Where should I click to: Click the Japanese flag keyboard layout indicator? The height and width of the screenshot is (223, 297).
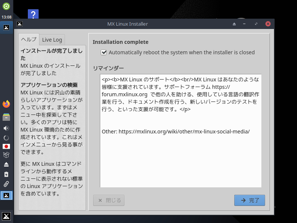(x=6, y=146)
